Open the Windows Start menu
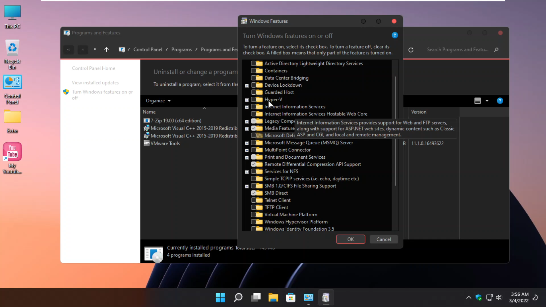This screenshot has height=307, width=546. click(220, 298)
